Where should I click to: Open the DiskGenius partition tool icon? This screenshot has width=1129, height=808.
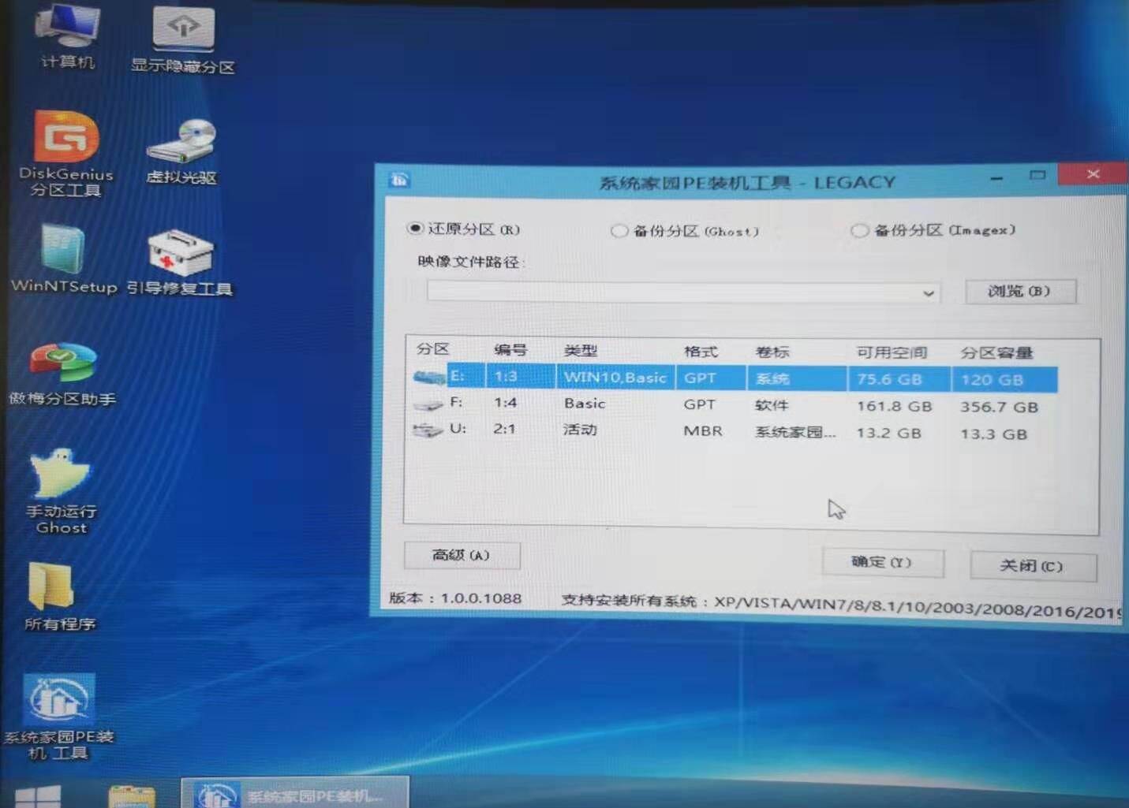pyautogui.click(x=66, y=140)
